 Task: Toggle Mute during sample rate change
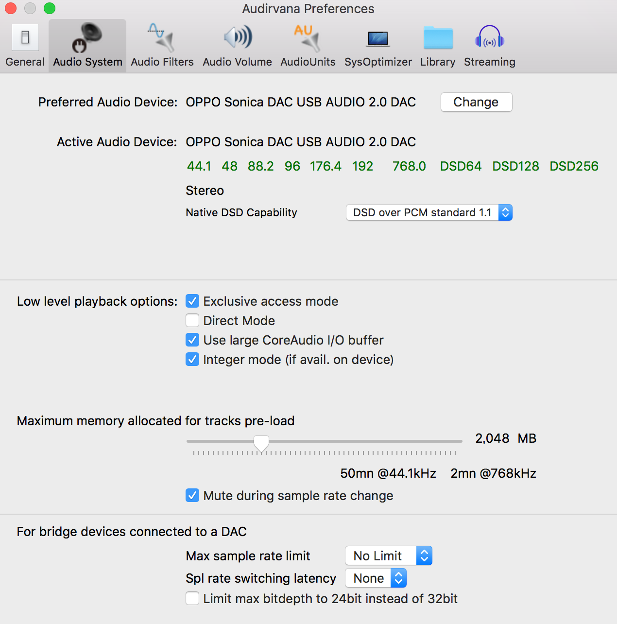[x=192, y=496]
